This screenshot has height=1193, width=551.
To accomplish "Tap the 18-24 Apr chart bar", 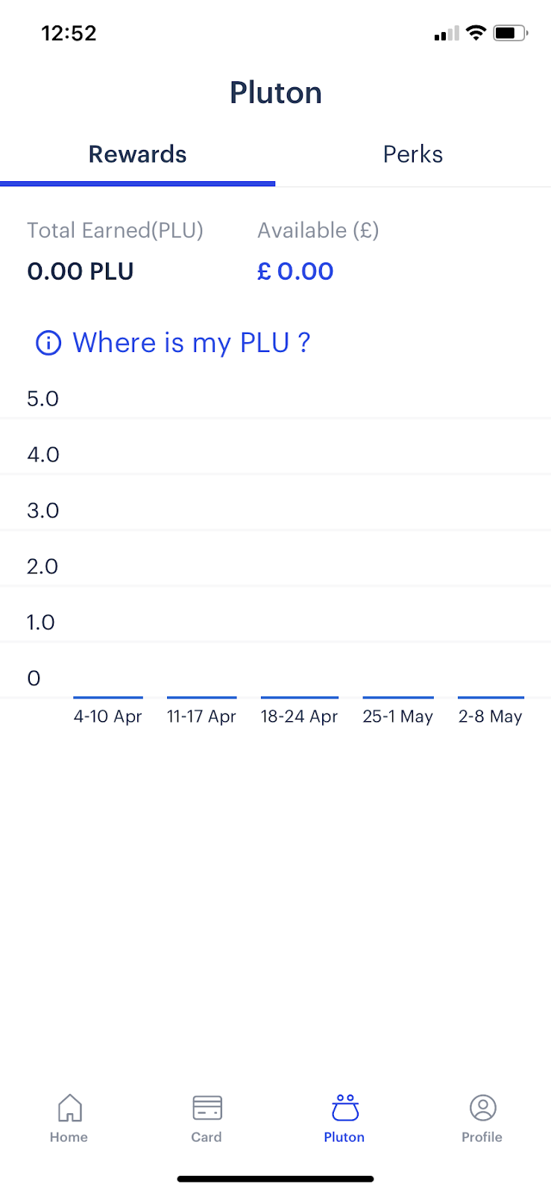I will click(x=299, y=698).
